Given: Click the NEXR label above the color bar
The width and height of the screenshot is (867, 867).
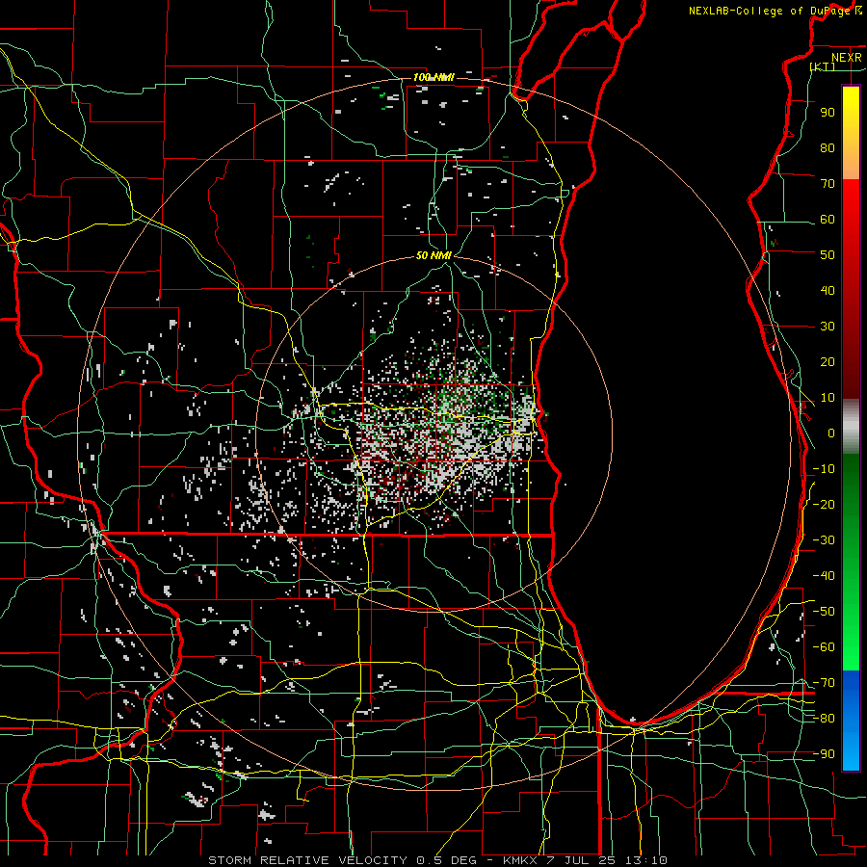Looking at the screenshot, I should [846, 58].
